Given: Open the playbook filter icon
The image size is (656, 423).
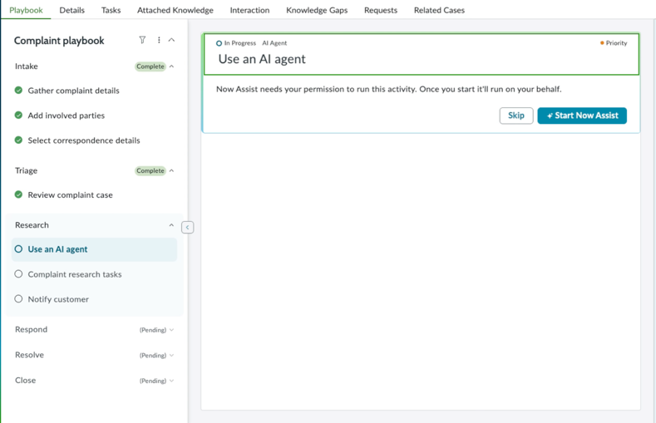Looking at the screenshot, I should 142,40.
